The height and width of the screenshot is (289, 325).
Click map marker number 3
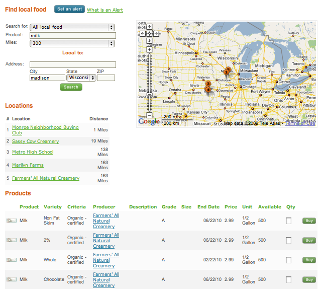(208, 84)
